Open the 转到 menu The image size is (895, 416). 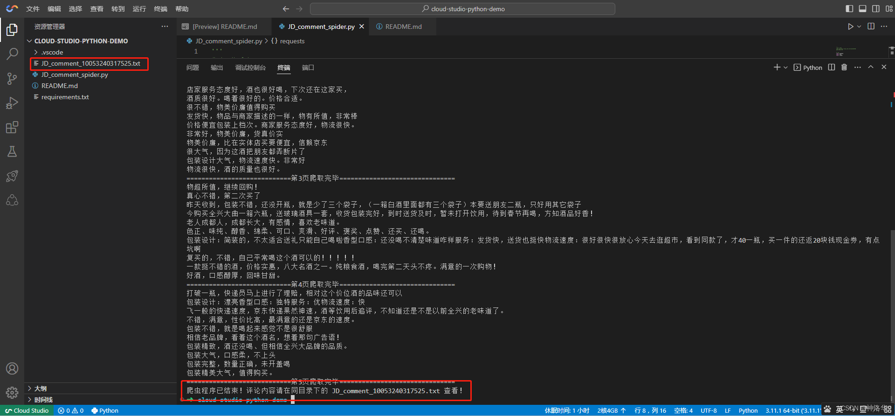click(x=118, y=9)
